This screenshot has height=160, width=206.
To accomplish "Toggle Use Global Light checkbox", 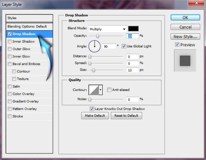I will pos(124,46).
